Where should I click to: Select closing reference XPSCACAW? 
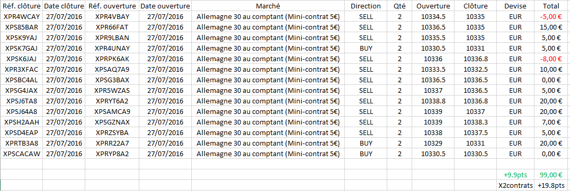(x=21, y=154)
